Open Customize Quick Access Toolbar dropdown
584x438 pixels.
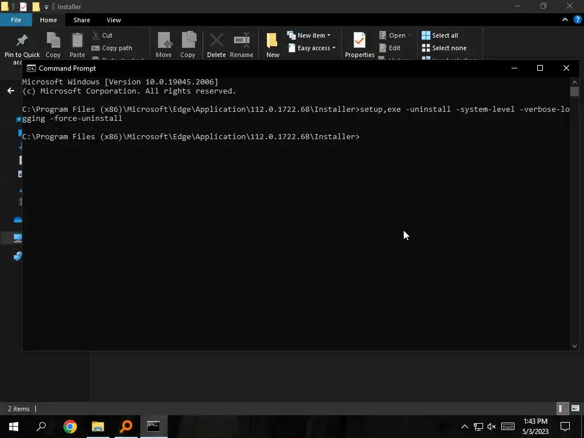coord(46,7)
